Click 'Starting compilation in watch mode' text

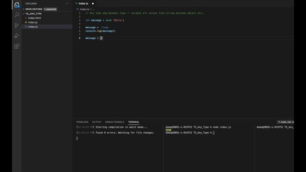click(x=121, y=127)
